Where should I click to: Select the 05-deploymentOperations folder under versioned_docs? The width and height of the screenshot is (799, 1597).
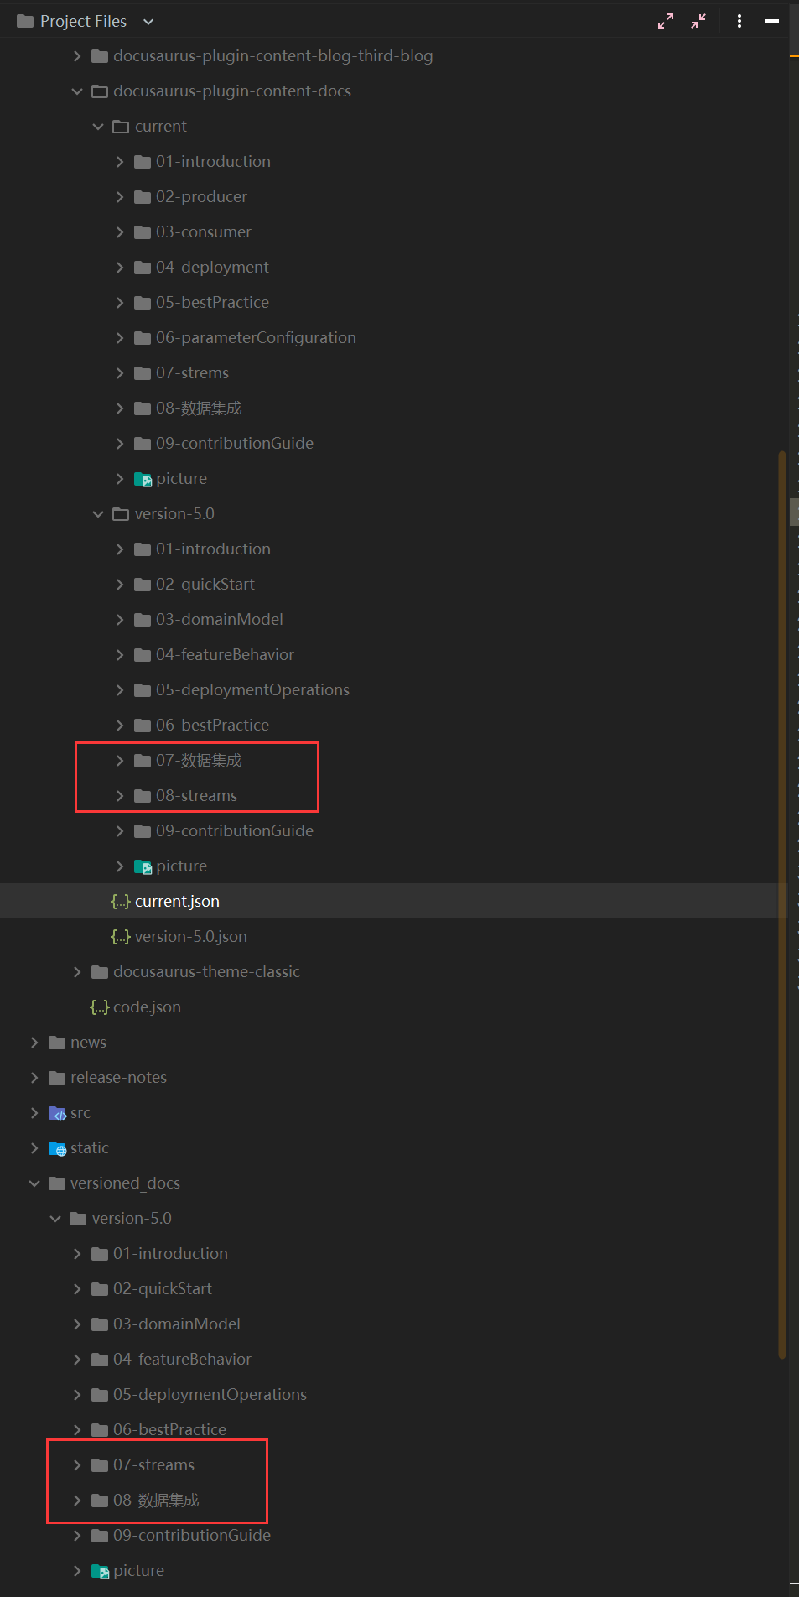point(210,1395)
